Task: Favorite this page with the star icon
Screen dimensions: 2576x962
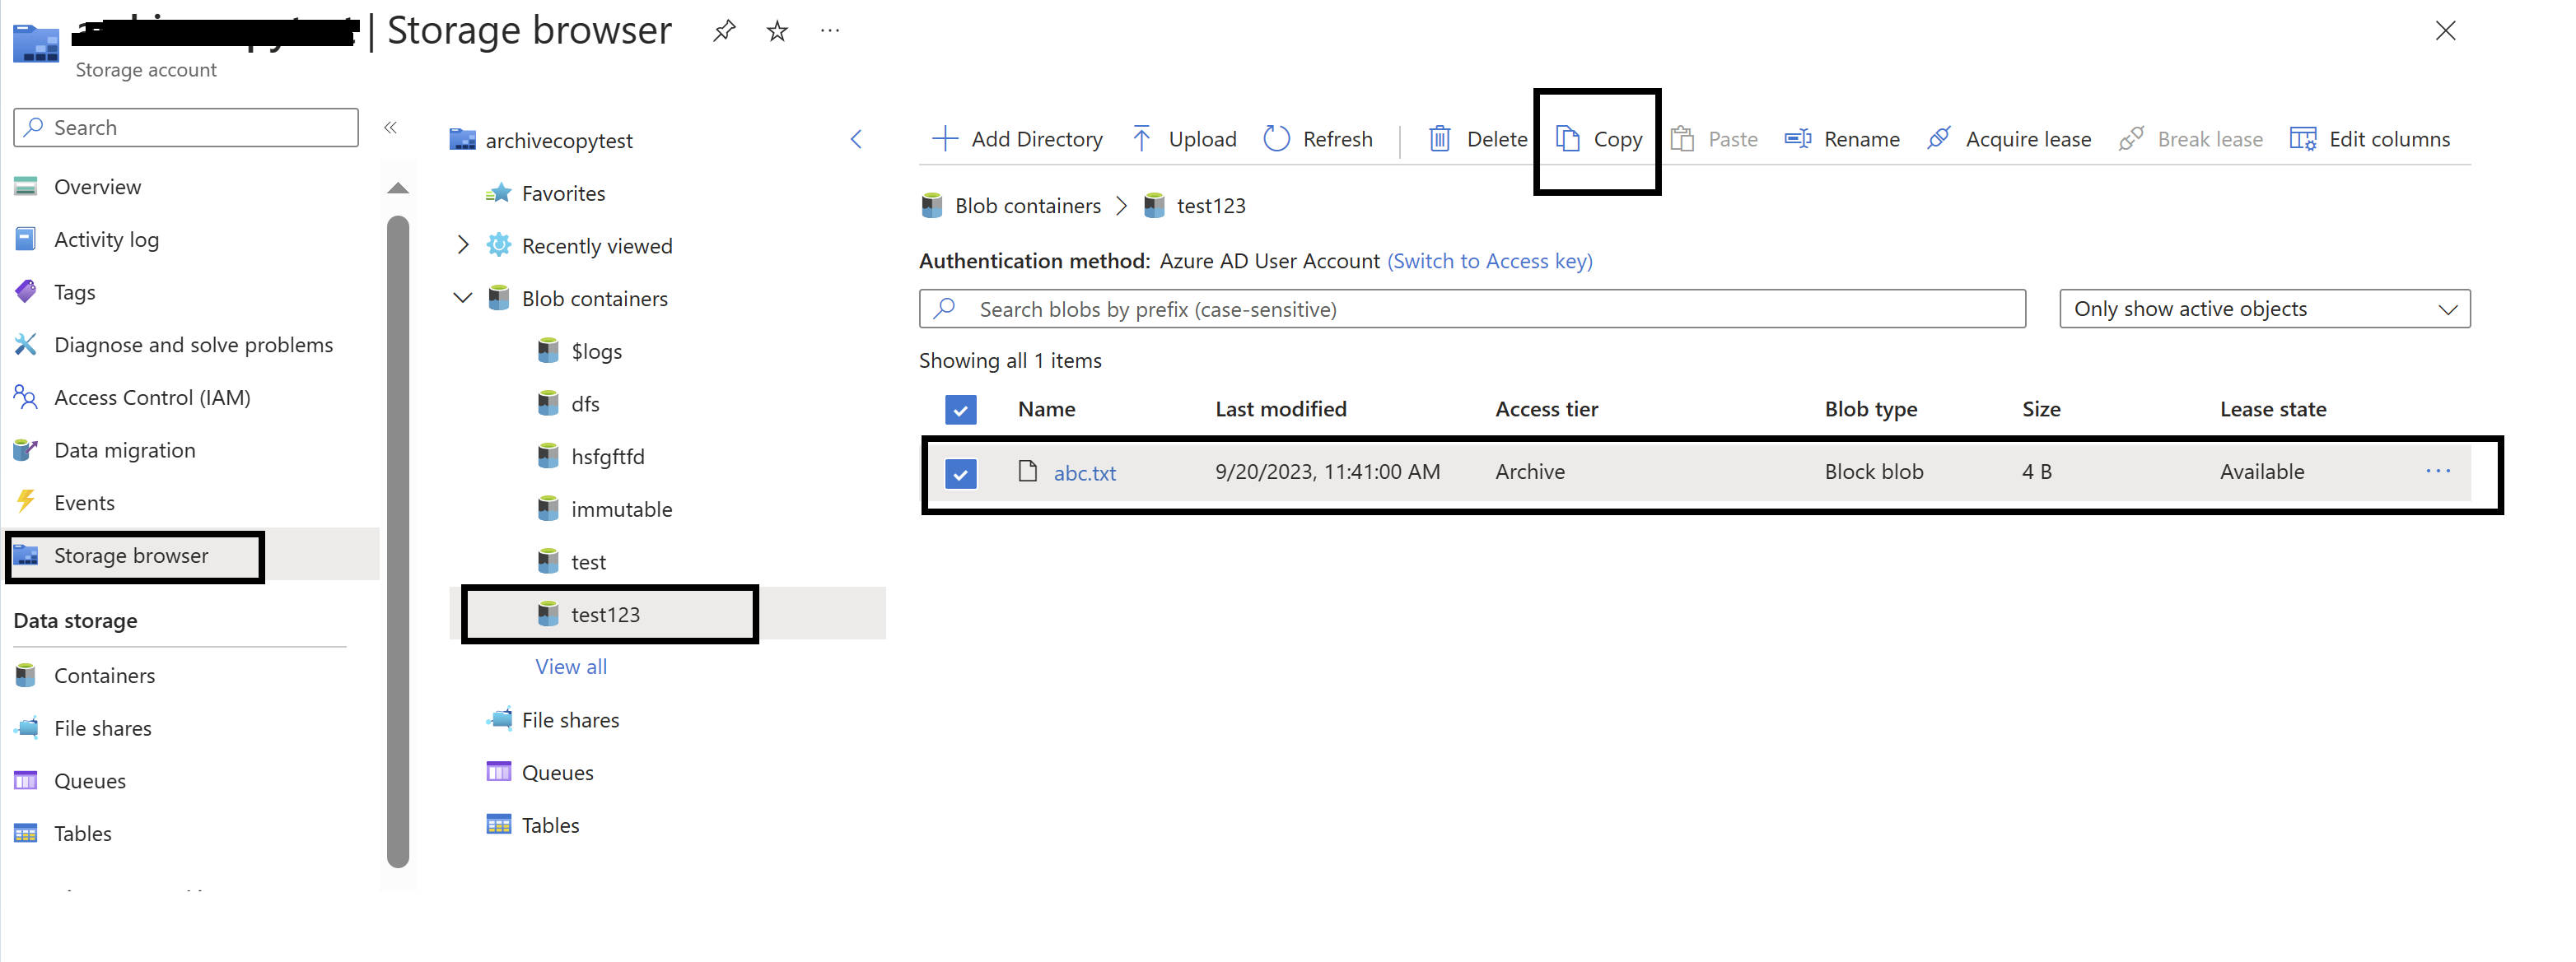Action: coord(777,31)
